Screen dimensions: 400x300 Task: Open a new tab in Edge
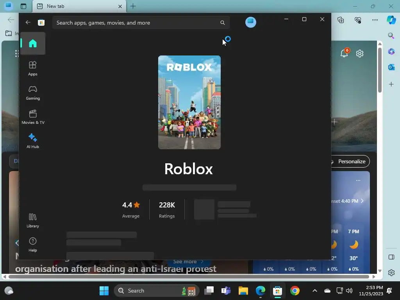click(133, 6)
